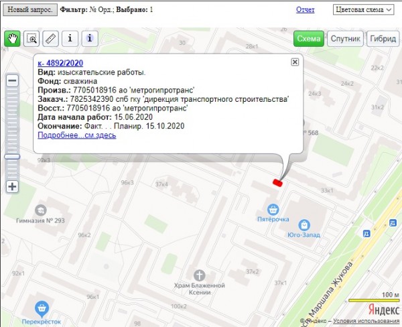402x327 pixels.
Task: Open the Цветовая схема dropdown
Action: point(365,10)
